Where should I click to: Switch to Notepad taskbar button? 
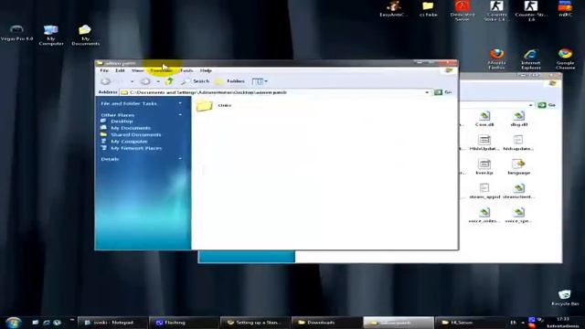[x=112, y=323]
